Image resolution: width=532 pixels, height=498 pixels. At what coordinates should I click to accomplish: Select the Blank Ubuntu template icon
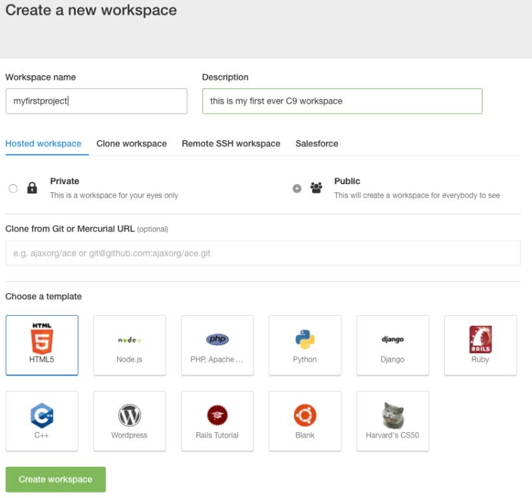click(x=305, y=415)
